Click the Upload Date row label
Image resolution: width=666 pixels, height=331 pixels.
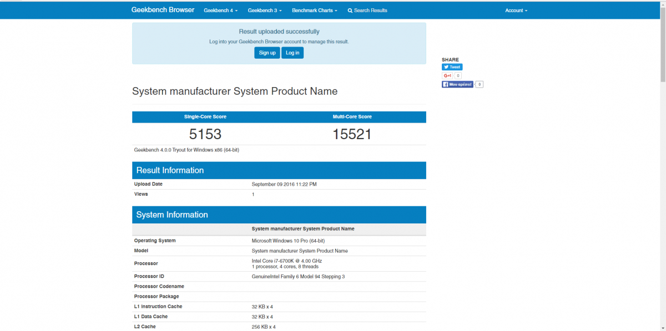(x=148, y=184)
